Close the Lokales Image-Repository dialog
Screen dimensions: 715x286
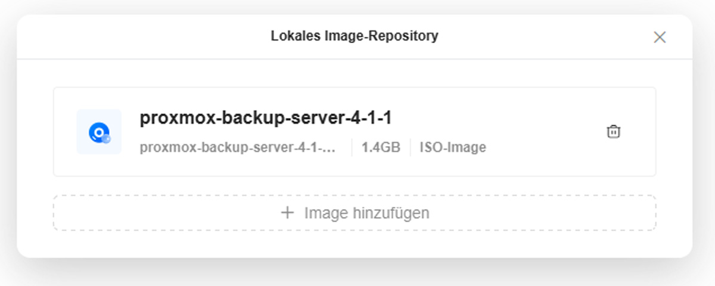(x=660, y=37)
